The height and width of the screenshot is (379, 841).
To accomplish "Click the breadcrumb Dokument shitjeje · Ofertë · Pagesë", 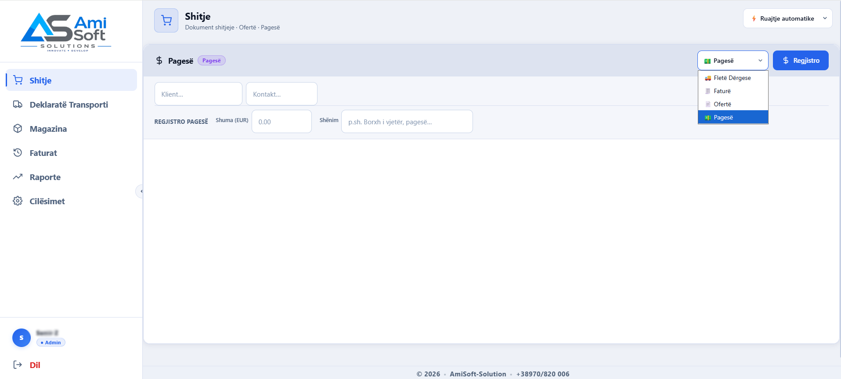I will [x=232, y=27].
